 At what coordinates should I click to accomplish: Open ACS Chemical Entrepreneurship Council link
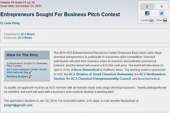click(x=101, y=79)
